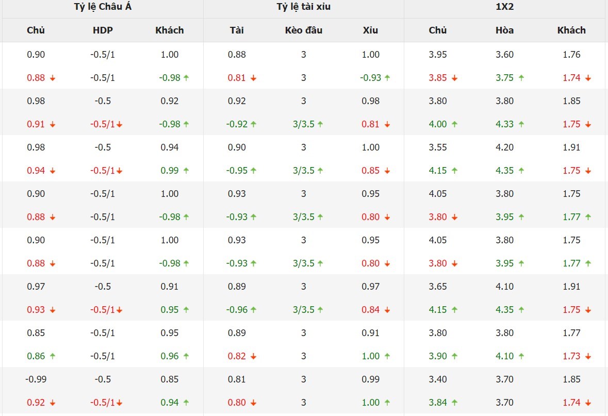The width and height of the screenshot is (608, 416).
Task: Choose the 4.20 draw odds cell
Action: (x=504, y=147)
